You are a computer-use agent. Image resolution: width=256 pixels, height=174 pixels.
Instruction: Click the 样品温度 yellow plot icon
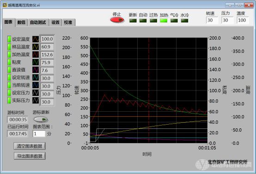tap(36, 47)
